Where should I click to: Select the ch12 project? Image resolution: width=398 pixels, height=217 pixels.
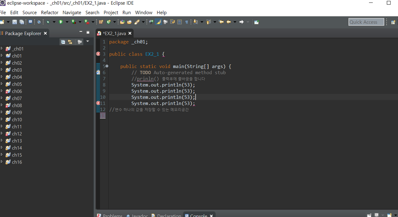[x=17, y=133]
